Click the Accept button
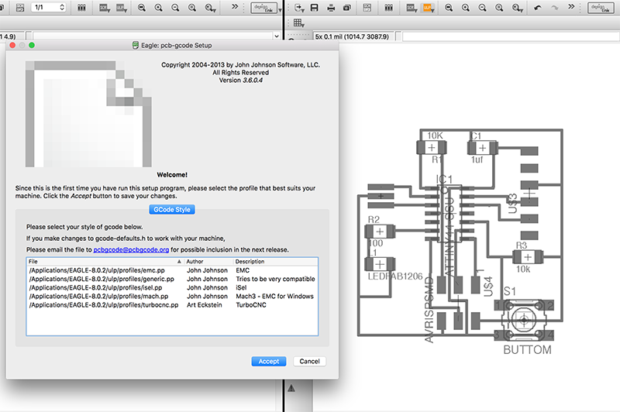 point(269,361)
